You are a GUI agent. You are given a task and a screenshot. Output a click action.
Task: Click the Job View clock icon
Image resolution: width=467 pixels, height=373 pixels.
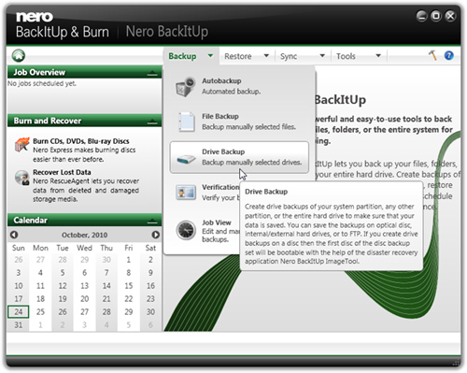[186, 230]
